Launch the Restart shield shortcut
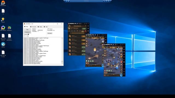The width and height of the screenshot is (175, 98). tap(3, 20)
